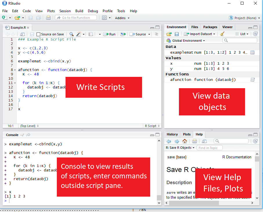Open the List view dropdown in Environment

coord(242,34)
